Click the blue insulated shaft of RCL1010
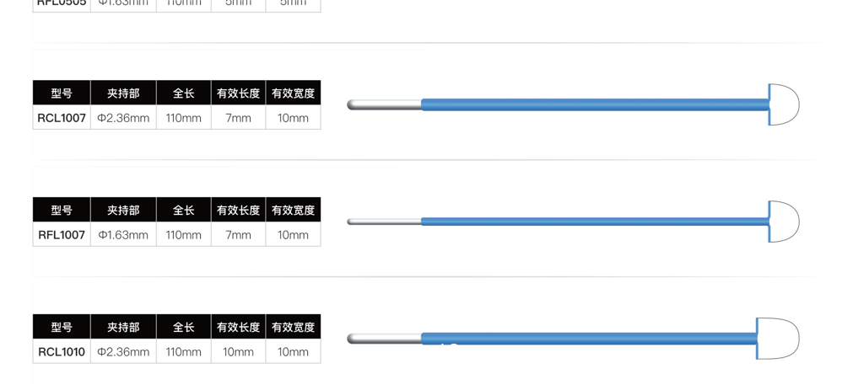 click(591, 339)
